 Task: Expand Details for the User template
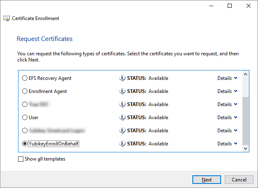point(227,118)
